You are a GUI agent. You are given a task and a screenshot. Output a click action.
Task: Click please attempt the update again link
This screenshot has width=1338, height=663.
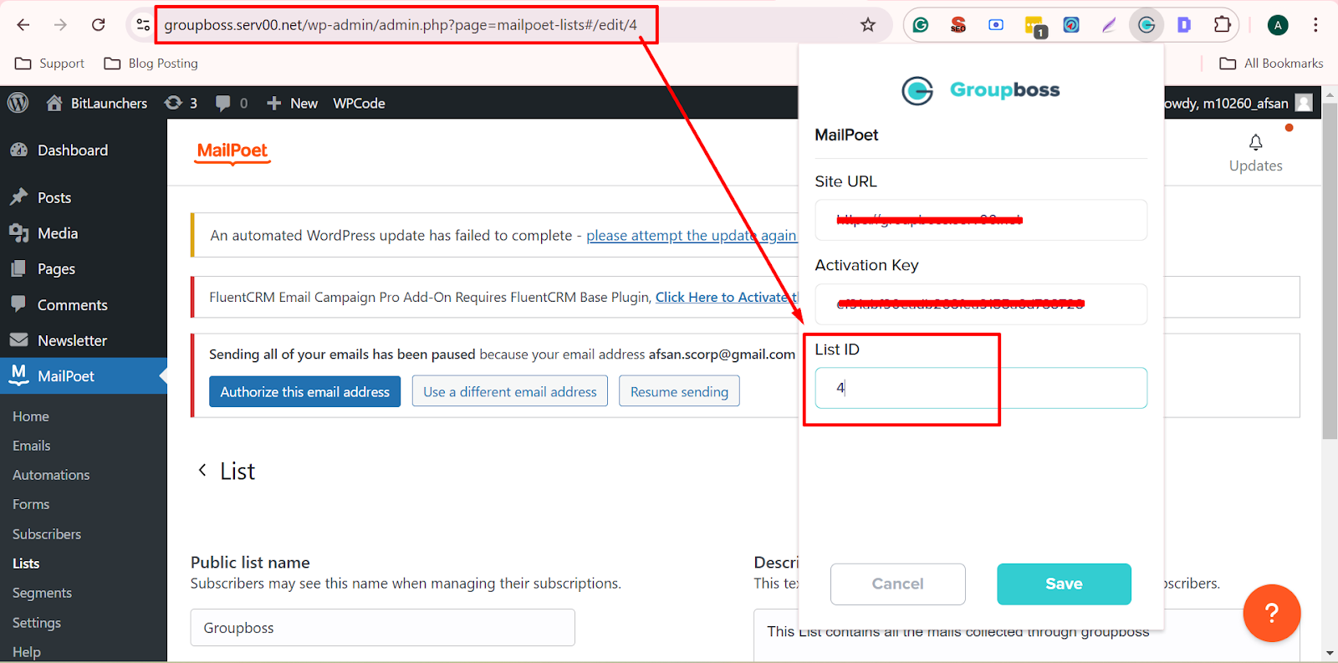click(x=692, y=236)
